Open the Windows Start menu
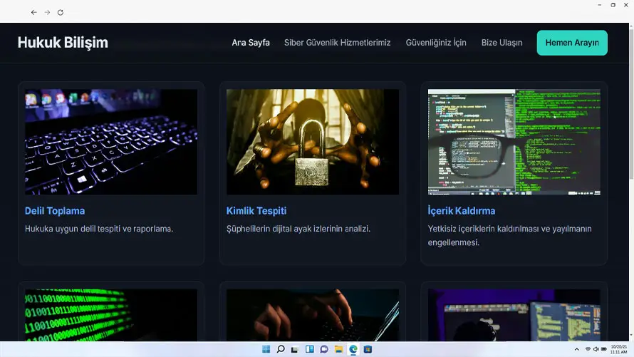Viewport: 634px width, 357px height. click(266, 349)
